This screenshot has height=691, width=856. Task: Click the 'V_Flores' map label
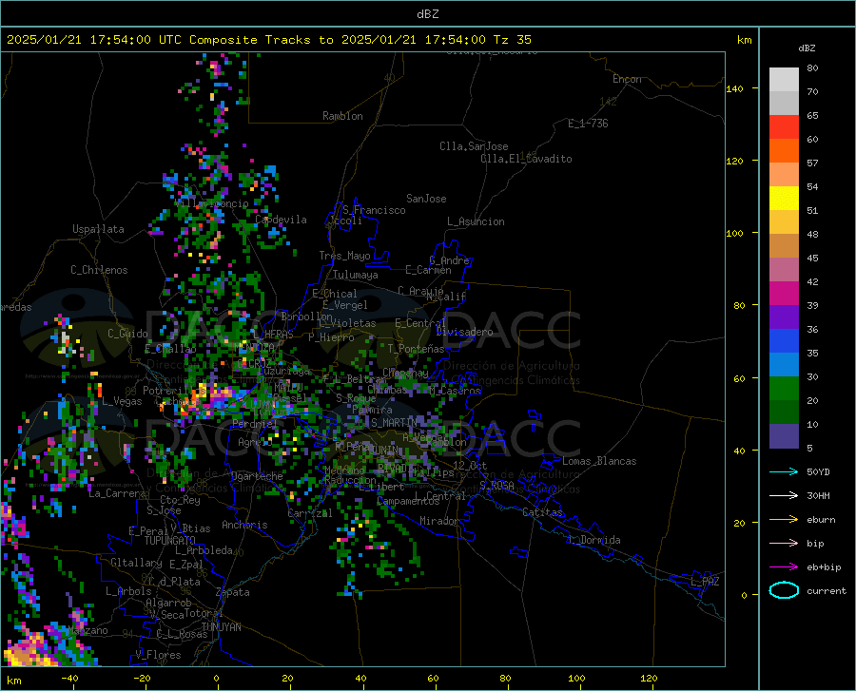pyautogui.click(x=158, y=655)
